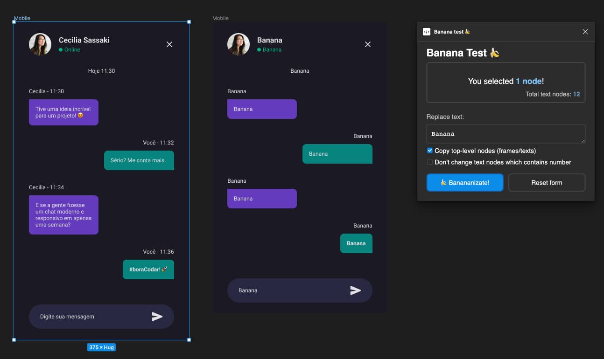The image size is (604, 359).
Task: Click the 'Hoje 11:30' date text
Action: [101, 71]
